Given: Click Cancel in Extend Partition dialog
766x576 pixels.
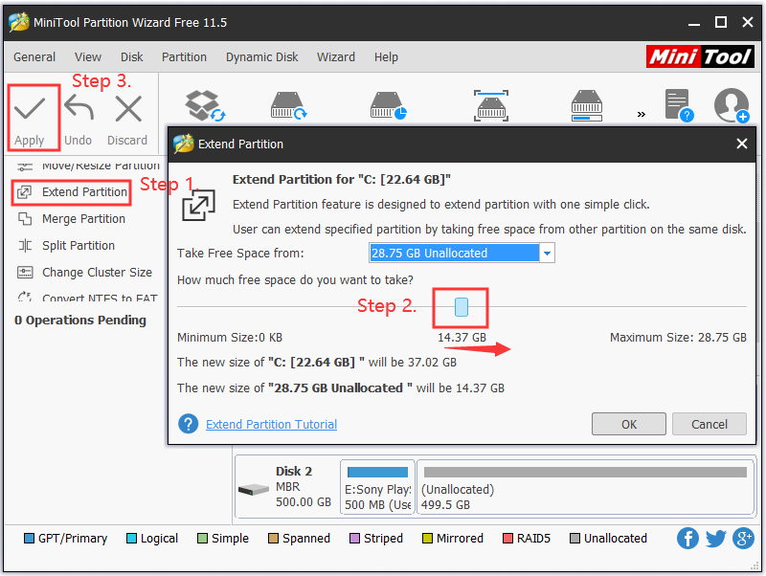Looking at the screenshot, I should (x=710, y=424).
